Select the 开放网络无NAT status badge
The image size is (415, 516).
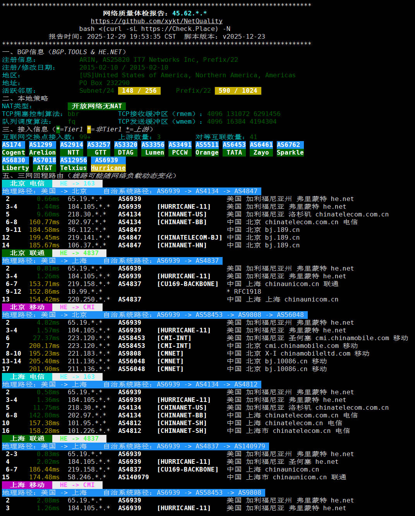(97, 106)
